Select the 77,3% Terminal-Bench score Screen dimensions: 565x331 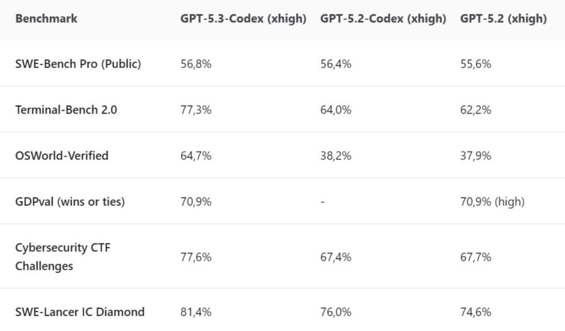[x=196, y=110]
